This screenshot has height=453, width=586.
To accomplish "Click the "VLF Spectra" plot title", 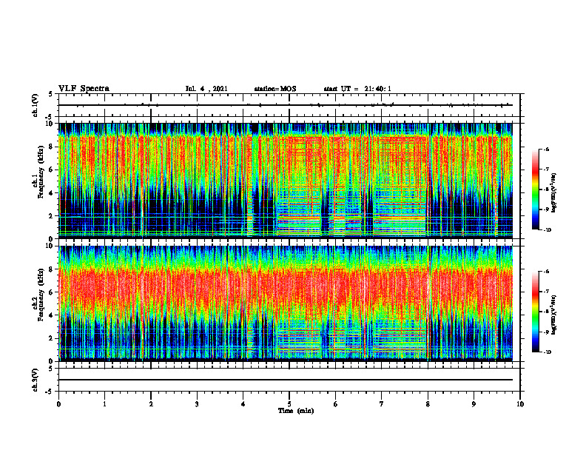I will tap(84, 89).
